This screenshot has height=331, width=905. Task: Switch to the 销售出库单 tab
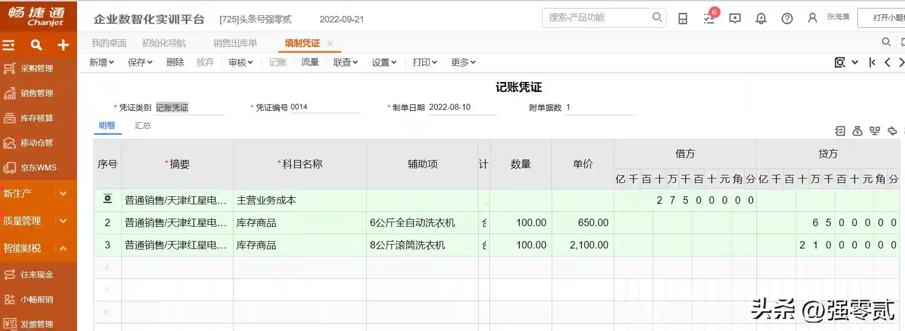pos(235,43)
